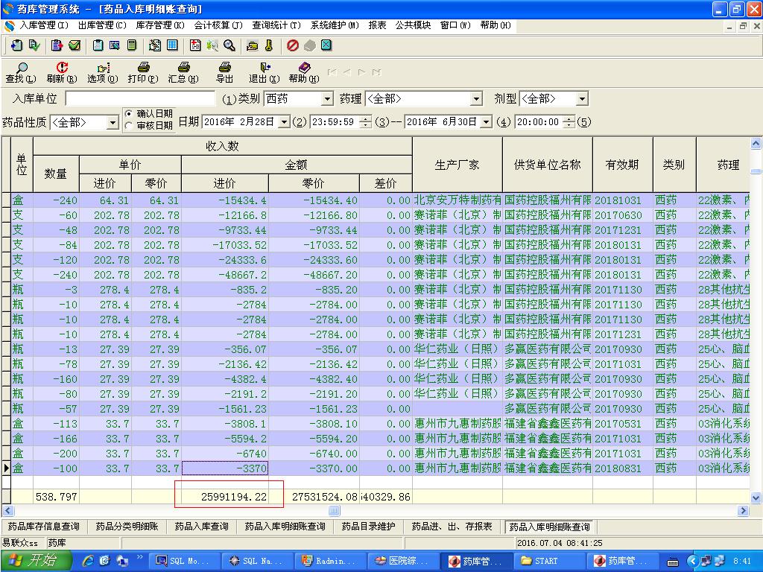Viewport: 763px width, 572px height.
Task: Open the 药品性质 dropdown
Action: [x=113, y=122]
